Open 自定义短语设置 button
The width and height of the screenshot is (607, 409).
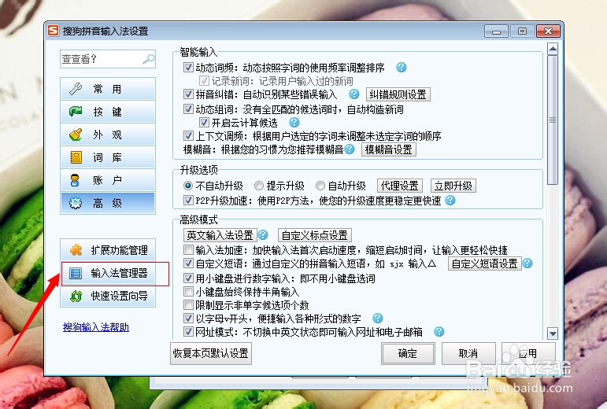pos(485,263)
